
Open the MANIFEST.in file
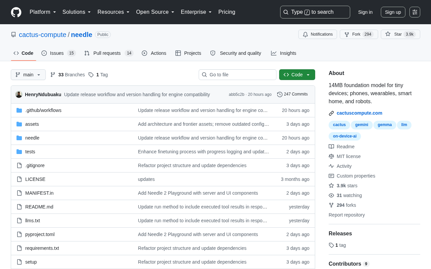[x=39, y=193]
